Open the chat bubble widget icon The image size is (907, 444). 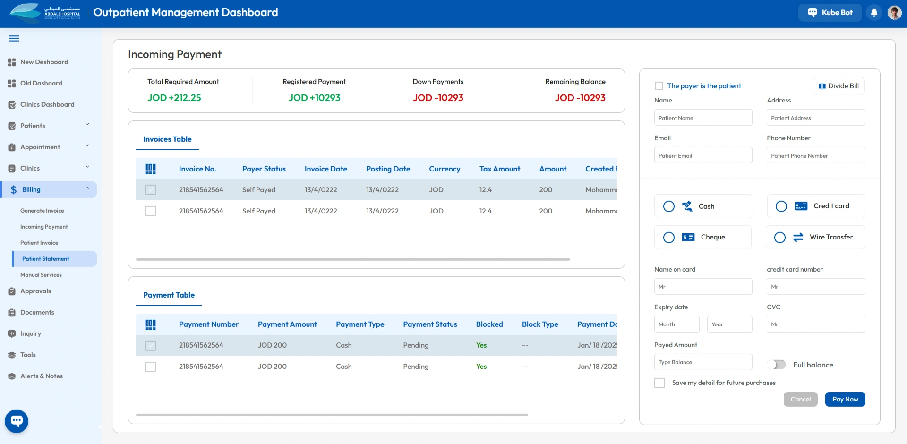pos(17,421)
